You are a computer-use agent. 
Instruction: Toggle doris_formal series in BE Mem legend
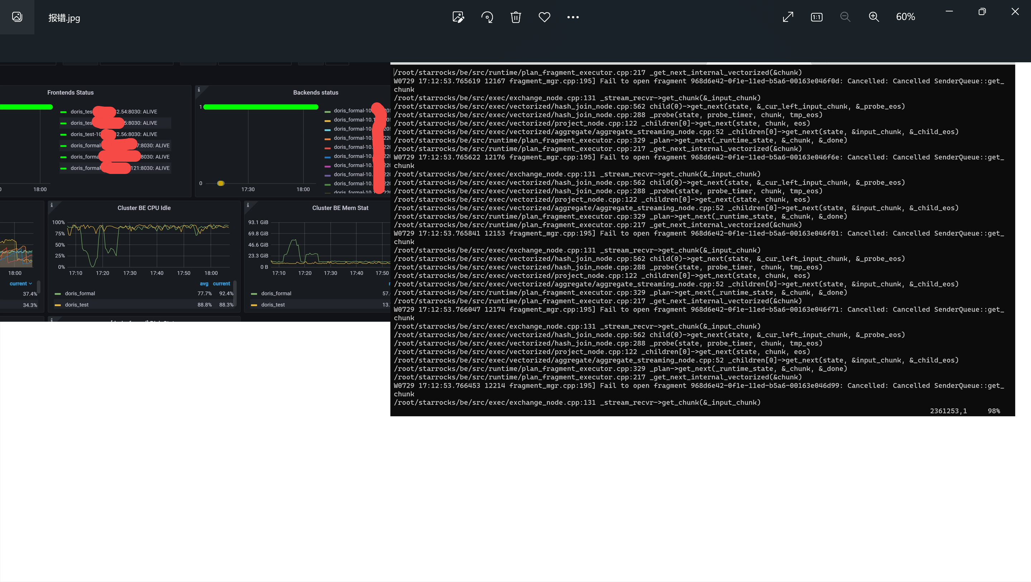[x=276, y=293]
